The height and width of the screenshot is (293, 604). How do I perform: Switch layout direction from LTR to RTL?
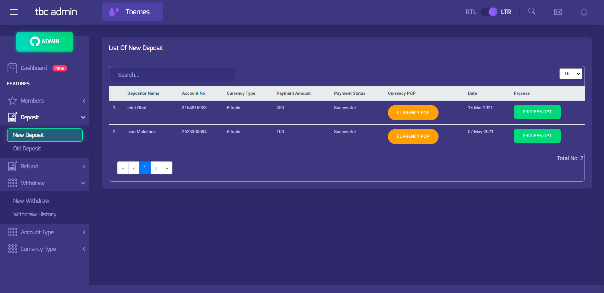[489, 12]
